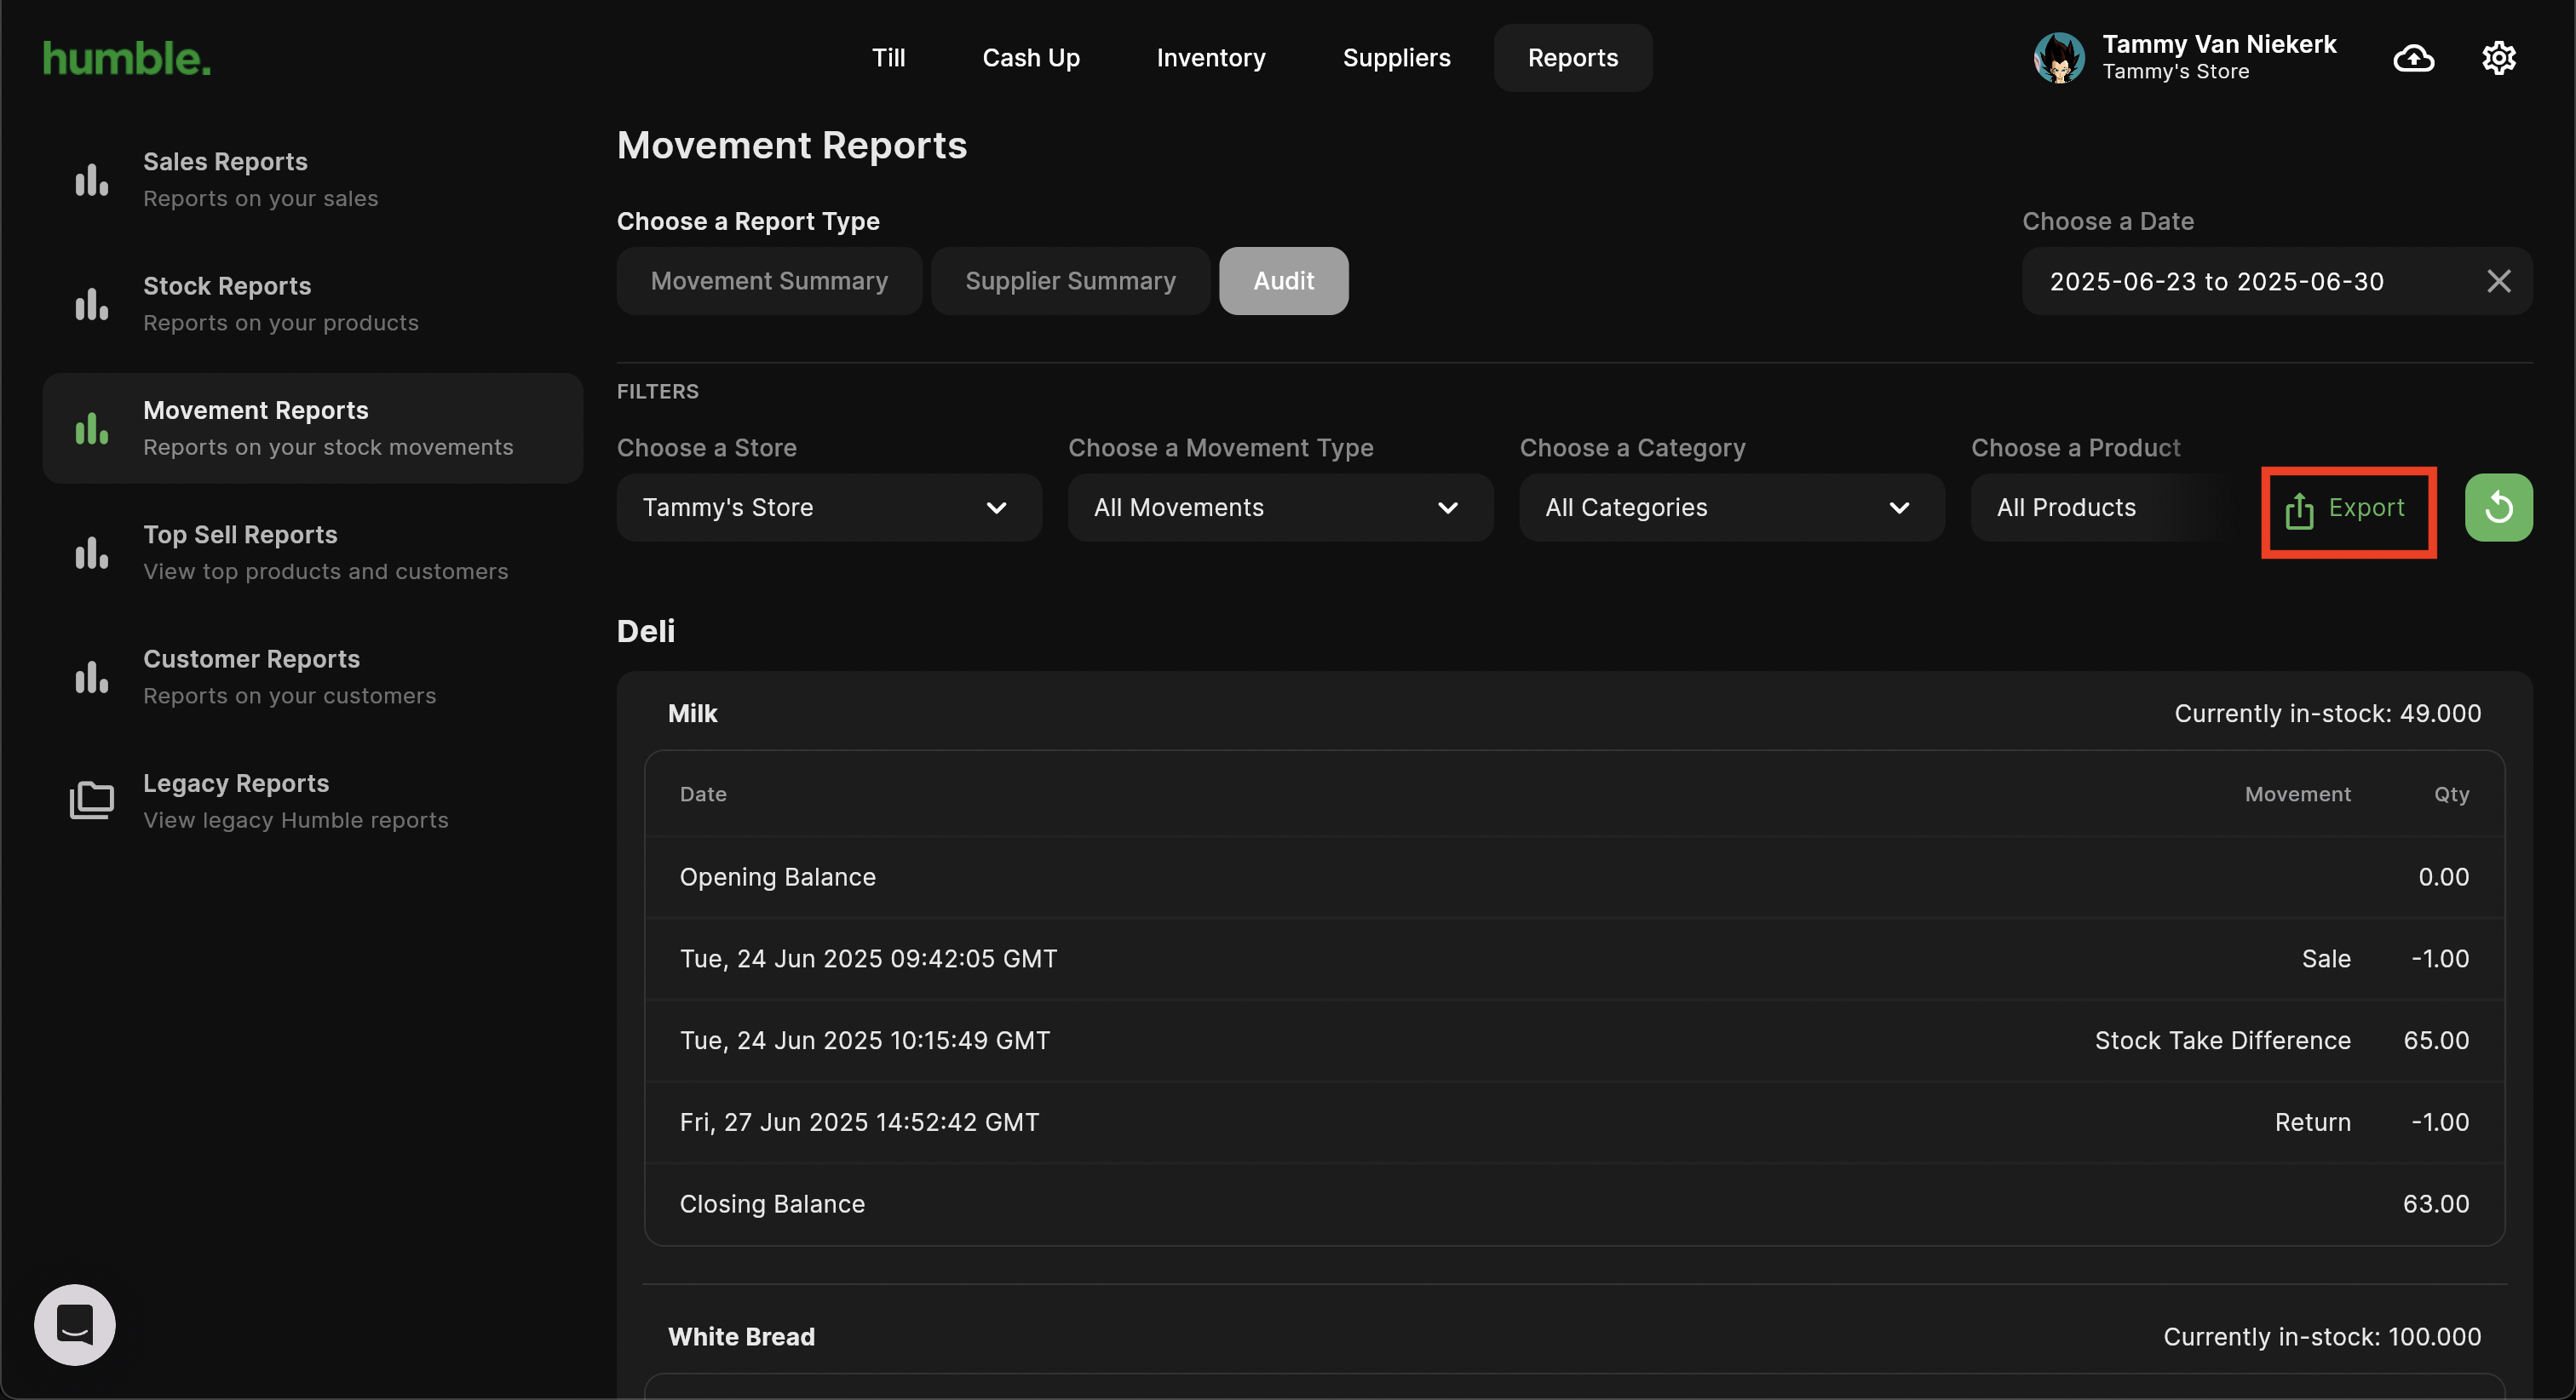Clear the selected date range

coord(2498,281)
